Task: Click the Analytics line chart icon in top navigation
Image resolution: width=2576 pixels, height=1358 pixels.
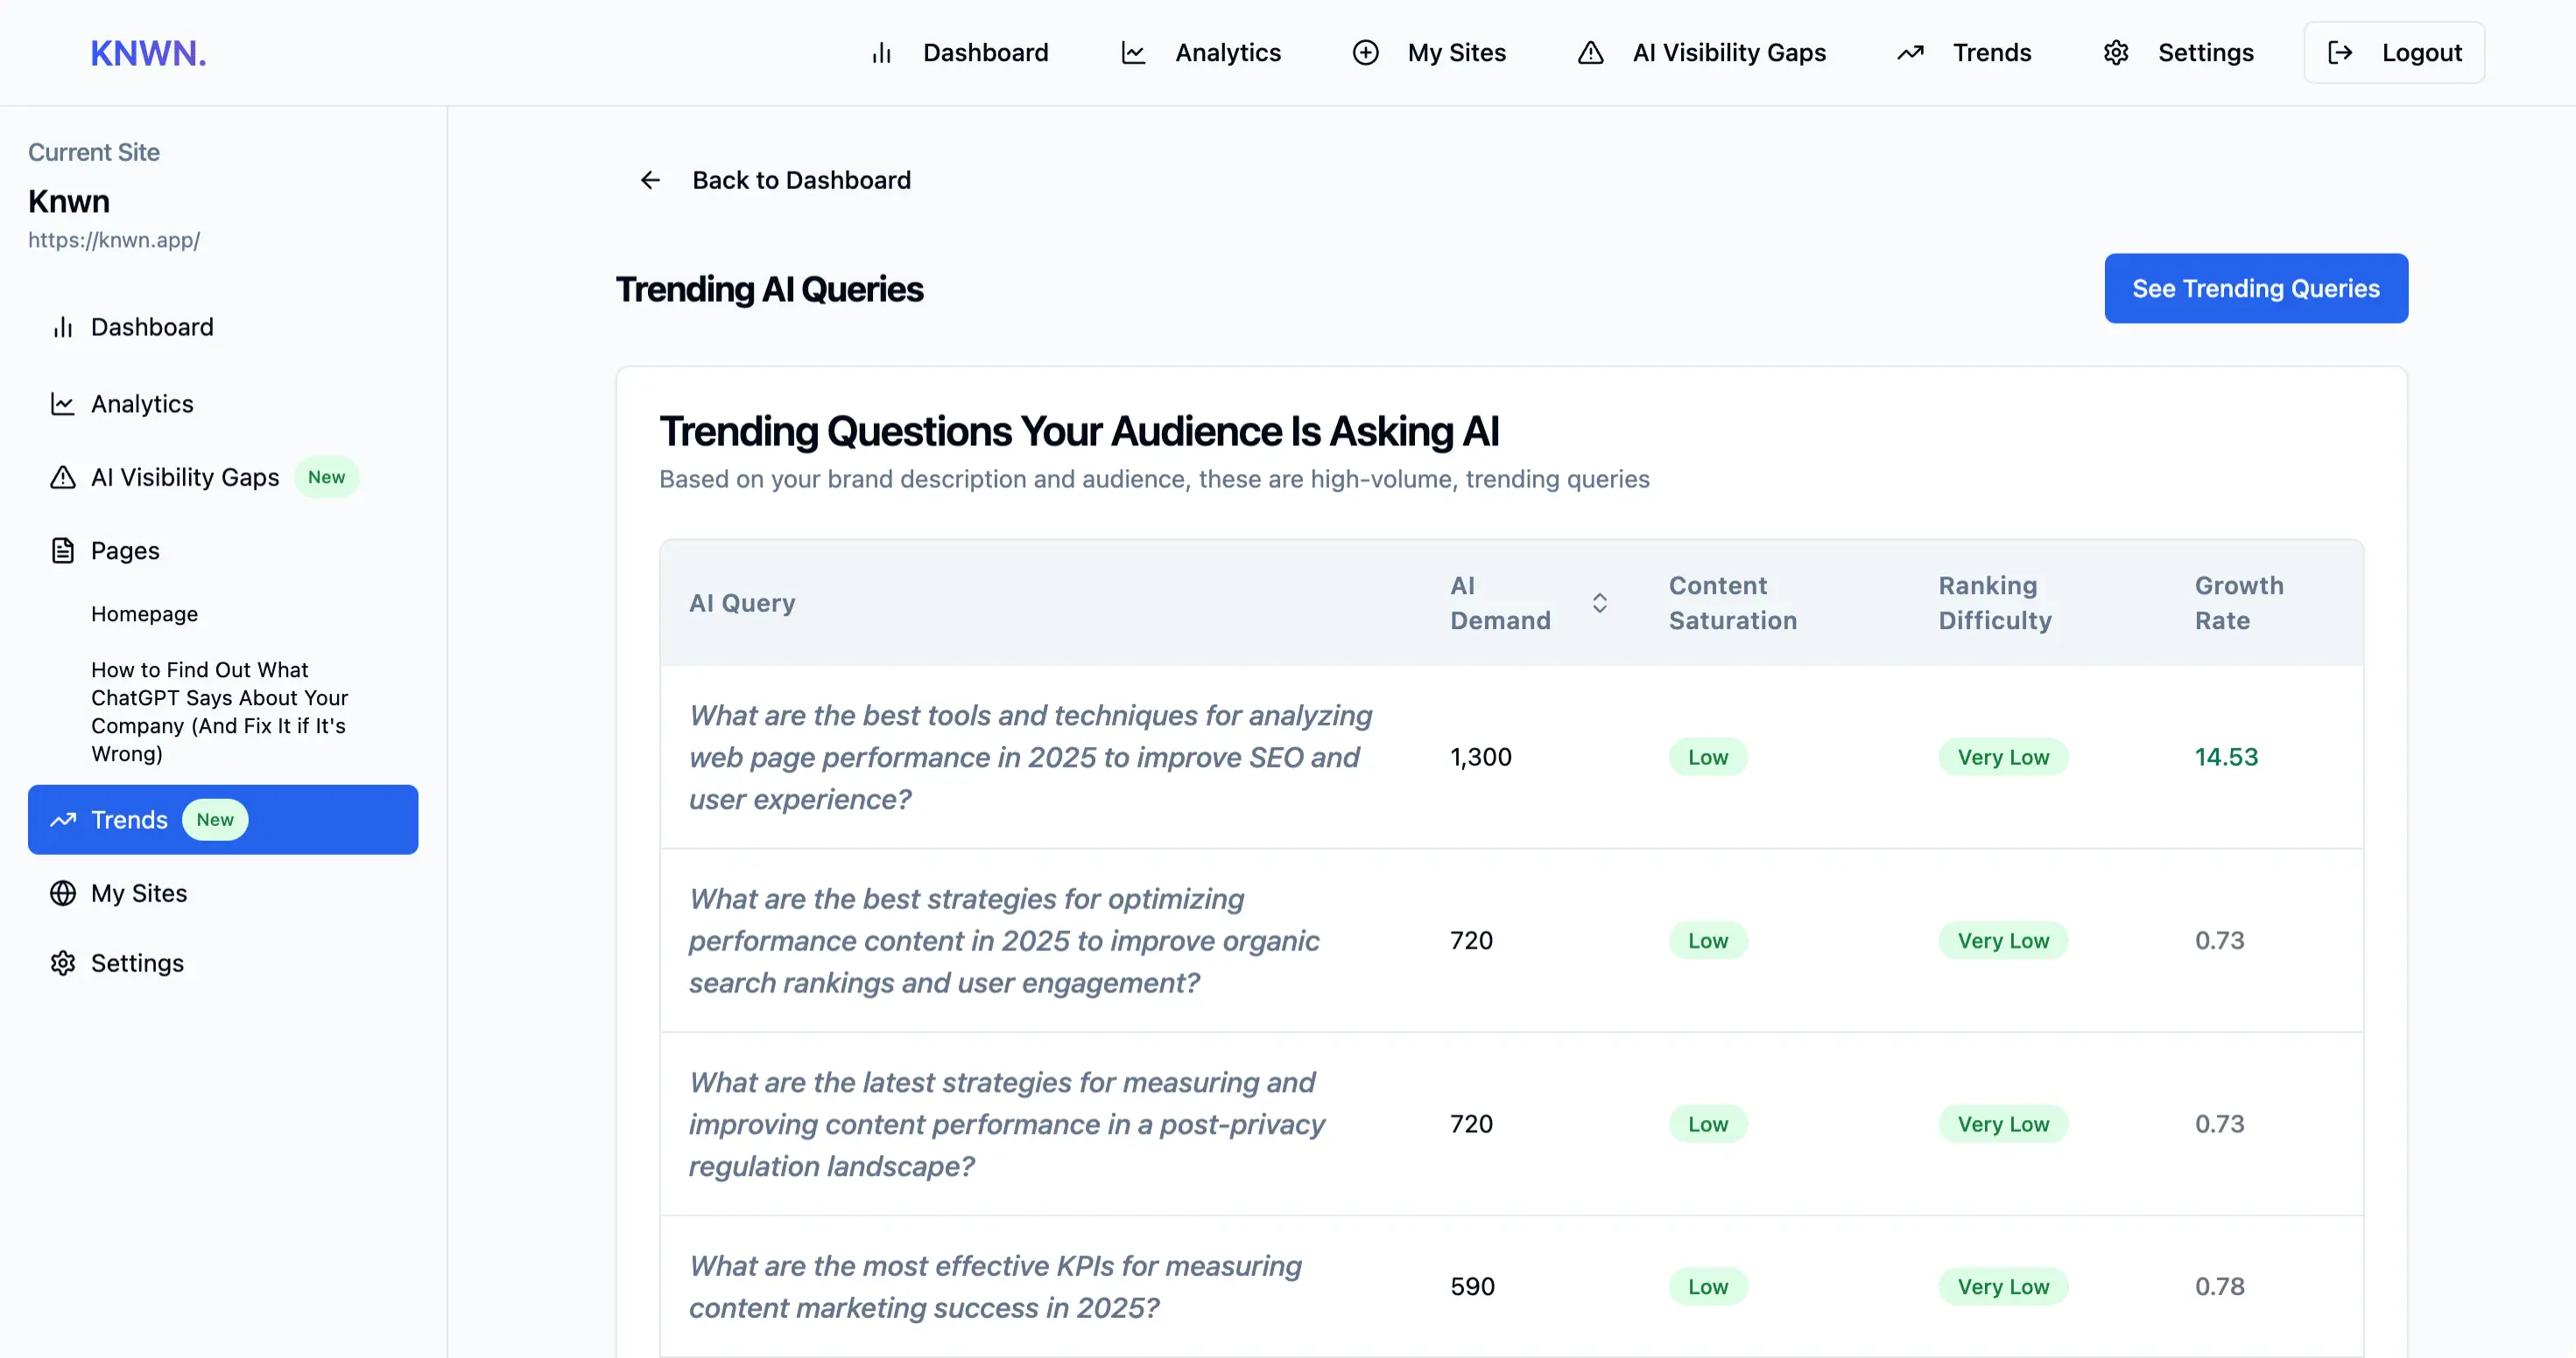Action: [1133, 52]
